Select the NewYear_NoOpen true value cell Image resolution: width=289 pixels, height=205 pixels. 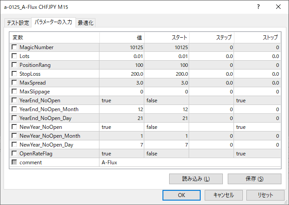122,127
